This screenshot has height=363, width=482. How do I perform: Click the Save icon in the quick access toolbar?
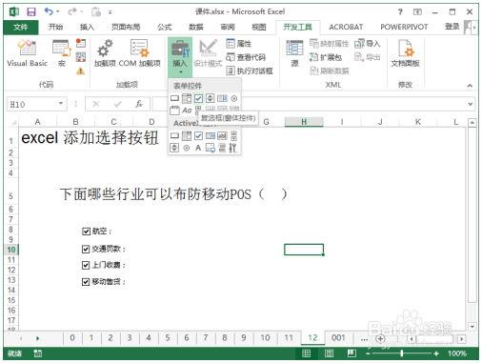[x=31, y=12]
